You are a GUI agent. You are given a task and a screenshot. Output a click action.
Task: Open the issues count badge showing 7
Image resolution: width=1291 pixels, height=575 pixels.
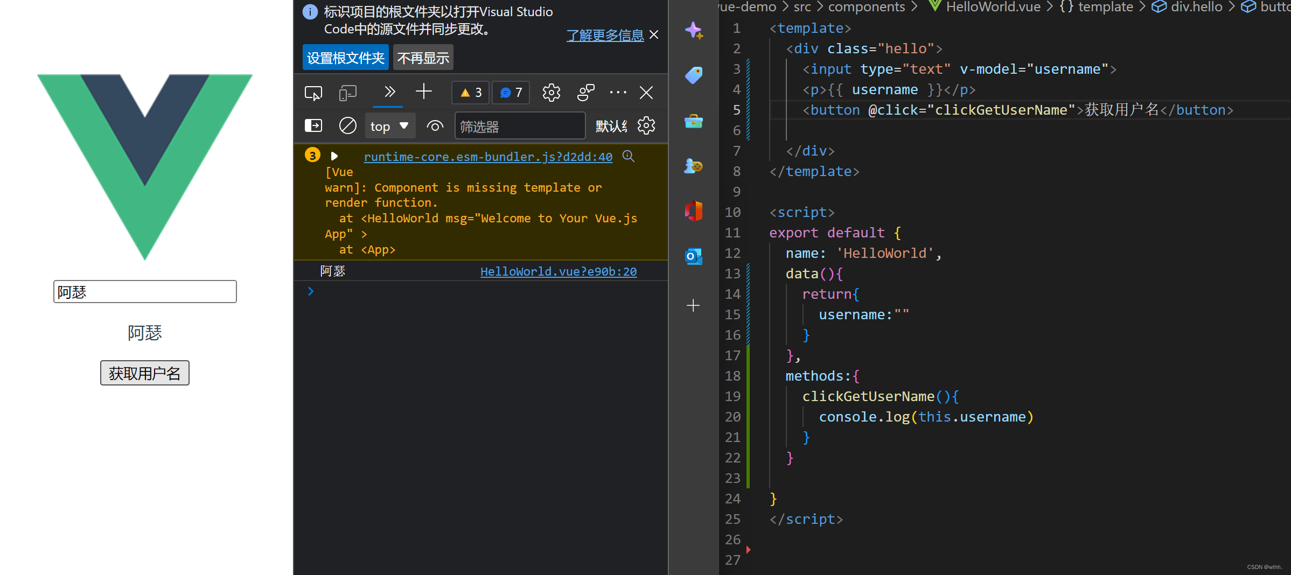(x=511, y=93)
